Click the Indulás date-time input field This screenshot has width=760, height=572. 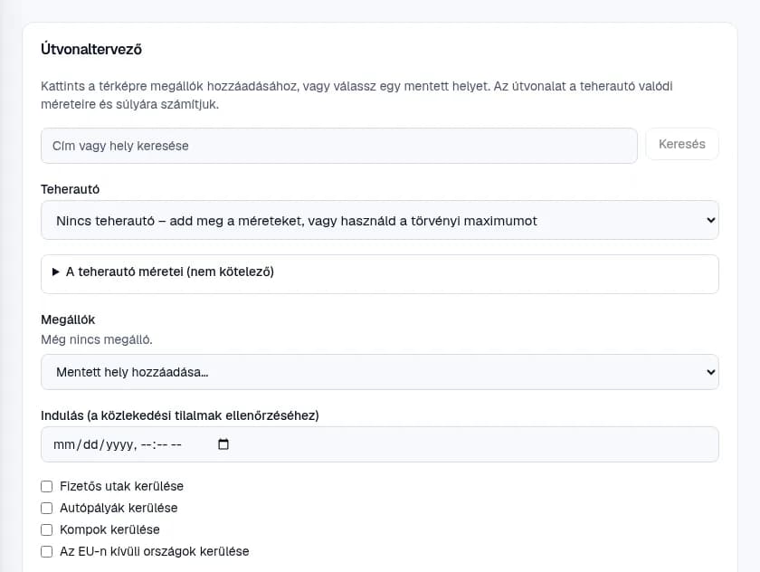point(379,444)
